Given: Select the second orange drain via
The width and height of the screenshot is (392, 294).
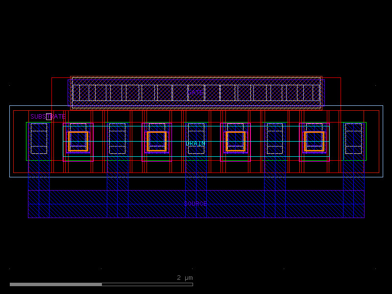Looking at the screenshot, I should coord(156,141).
